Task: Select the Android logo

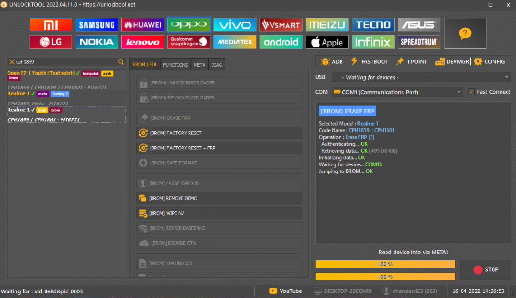Action: point(281,42)
